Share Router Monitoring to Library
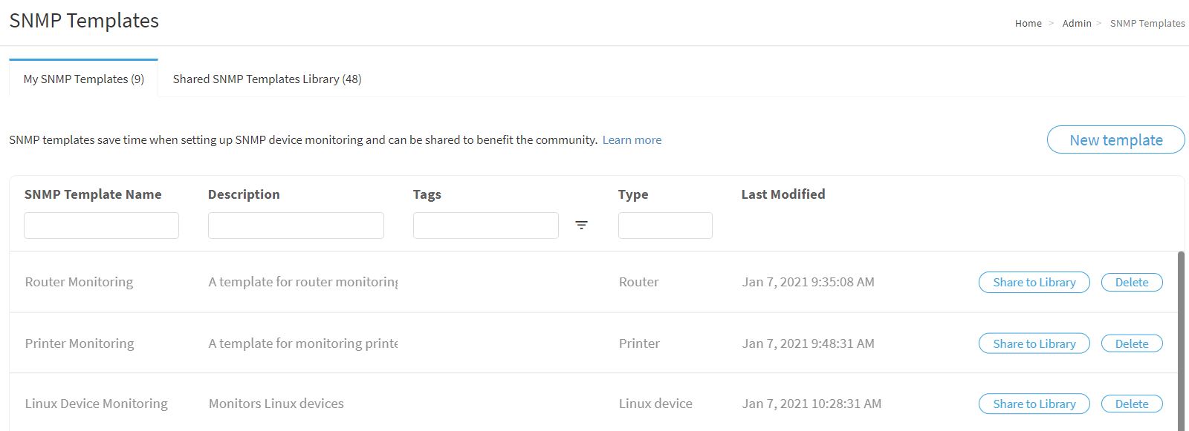This screenshot has height=431, width=1189. tap(1034, 282)
